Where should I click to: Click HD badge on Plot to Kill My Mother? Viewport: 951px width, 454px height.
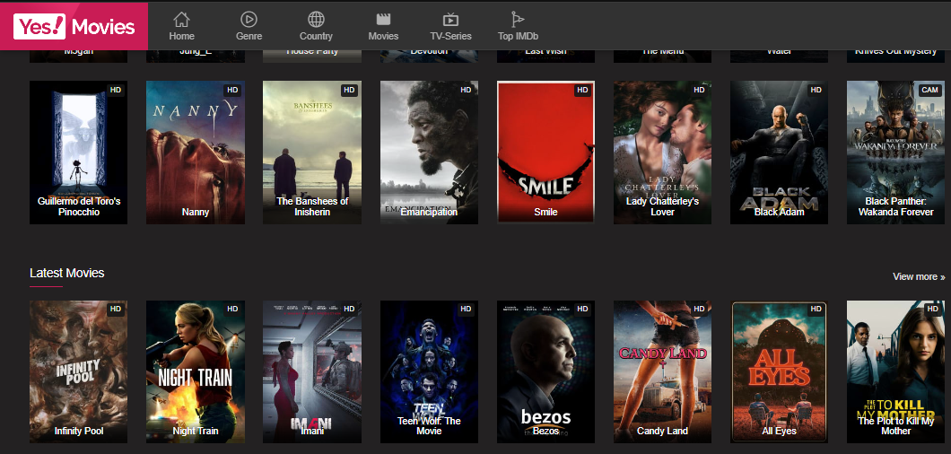coord(932,309)
